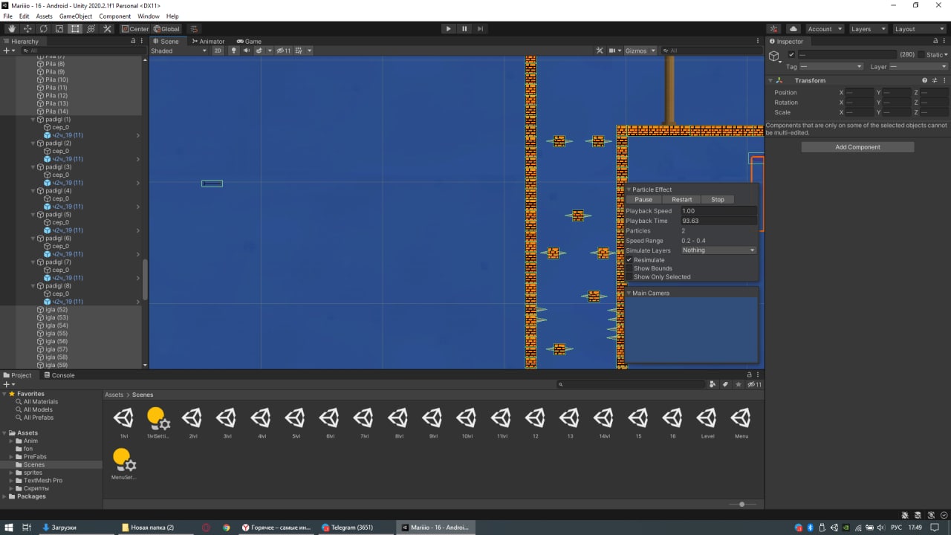The height and width of the screenshot is (535, 951).
Task: Open the Simulate Layers dropdown
Action: click(x=718, y=250)
